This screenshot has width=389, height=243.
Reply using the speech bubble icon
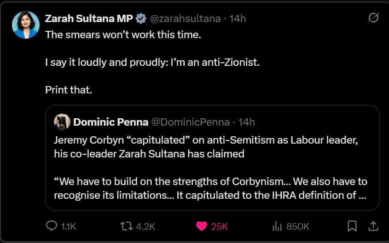click(x=52, y=226)
